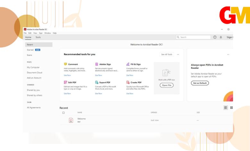Click Use Now under Export PDF
Screen dimensions: 250x151
coord(98,93)
